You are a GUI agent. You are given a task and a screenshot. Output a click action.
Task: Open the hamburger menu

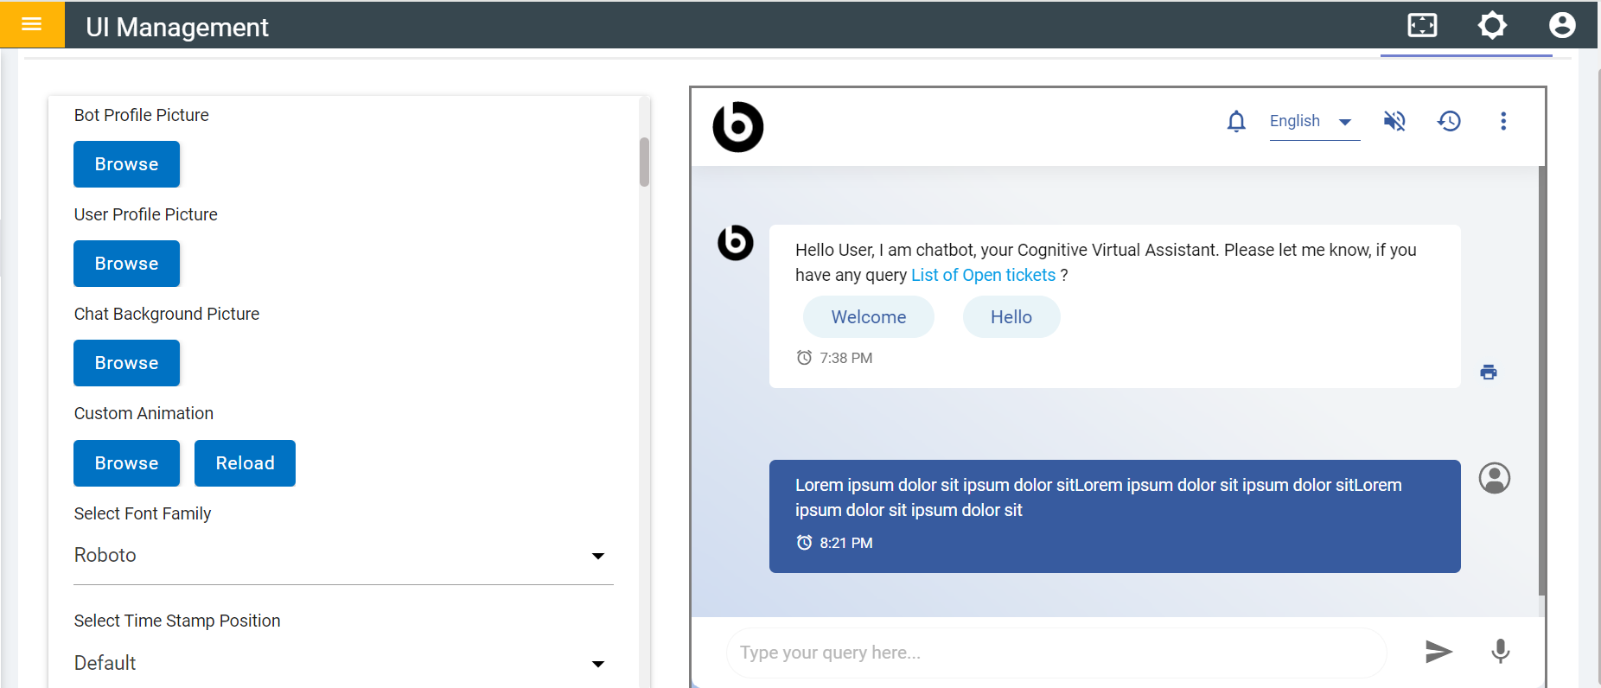[32, 24]
